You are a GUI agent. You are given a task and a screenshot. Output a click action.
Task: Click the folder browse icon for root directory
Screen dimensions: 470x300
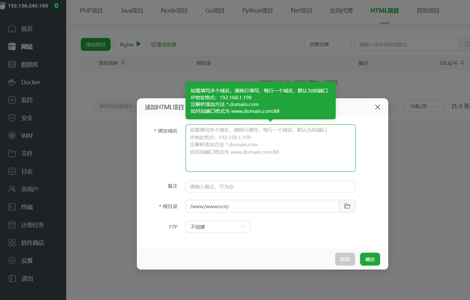tap(347, 206)
